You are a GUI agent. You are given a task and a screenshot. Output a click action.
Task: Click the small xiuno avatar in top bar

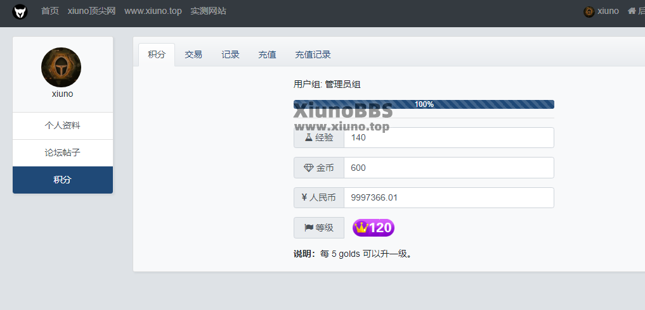tap(589, 11)
